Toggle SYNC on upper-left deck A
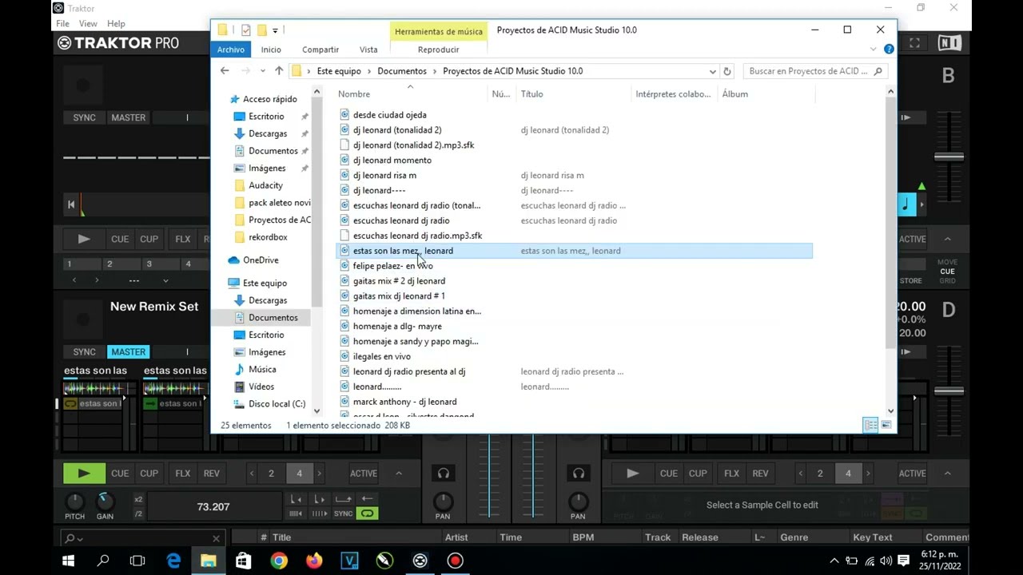Viewport: 1023px width, 575px height. pyautogui.click(x=84, y=117)
